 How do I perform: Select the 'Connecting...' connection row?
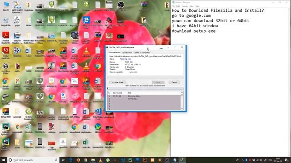(144, 99)
